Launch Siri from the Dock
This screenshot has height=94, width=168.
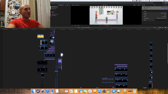[38, 91]
